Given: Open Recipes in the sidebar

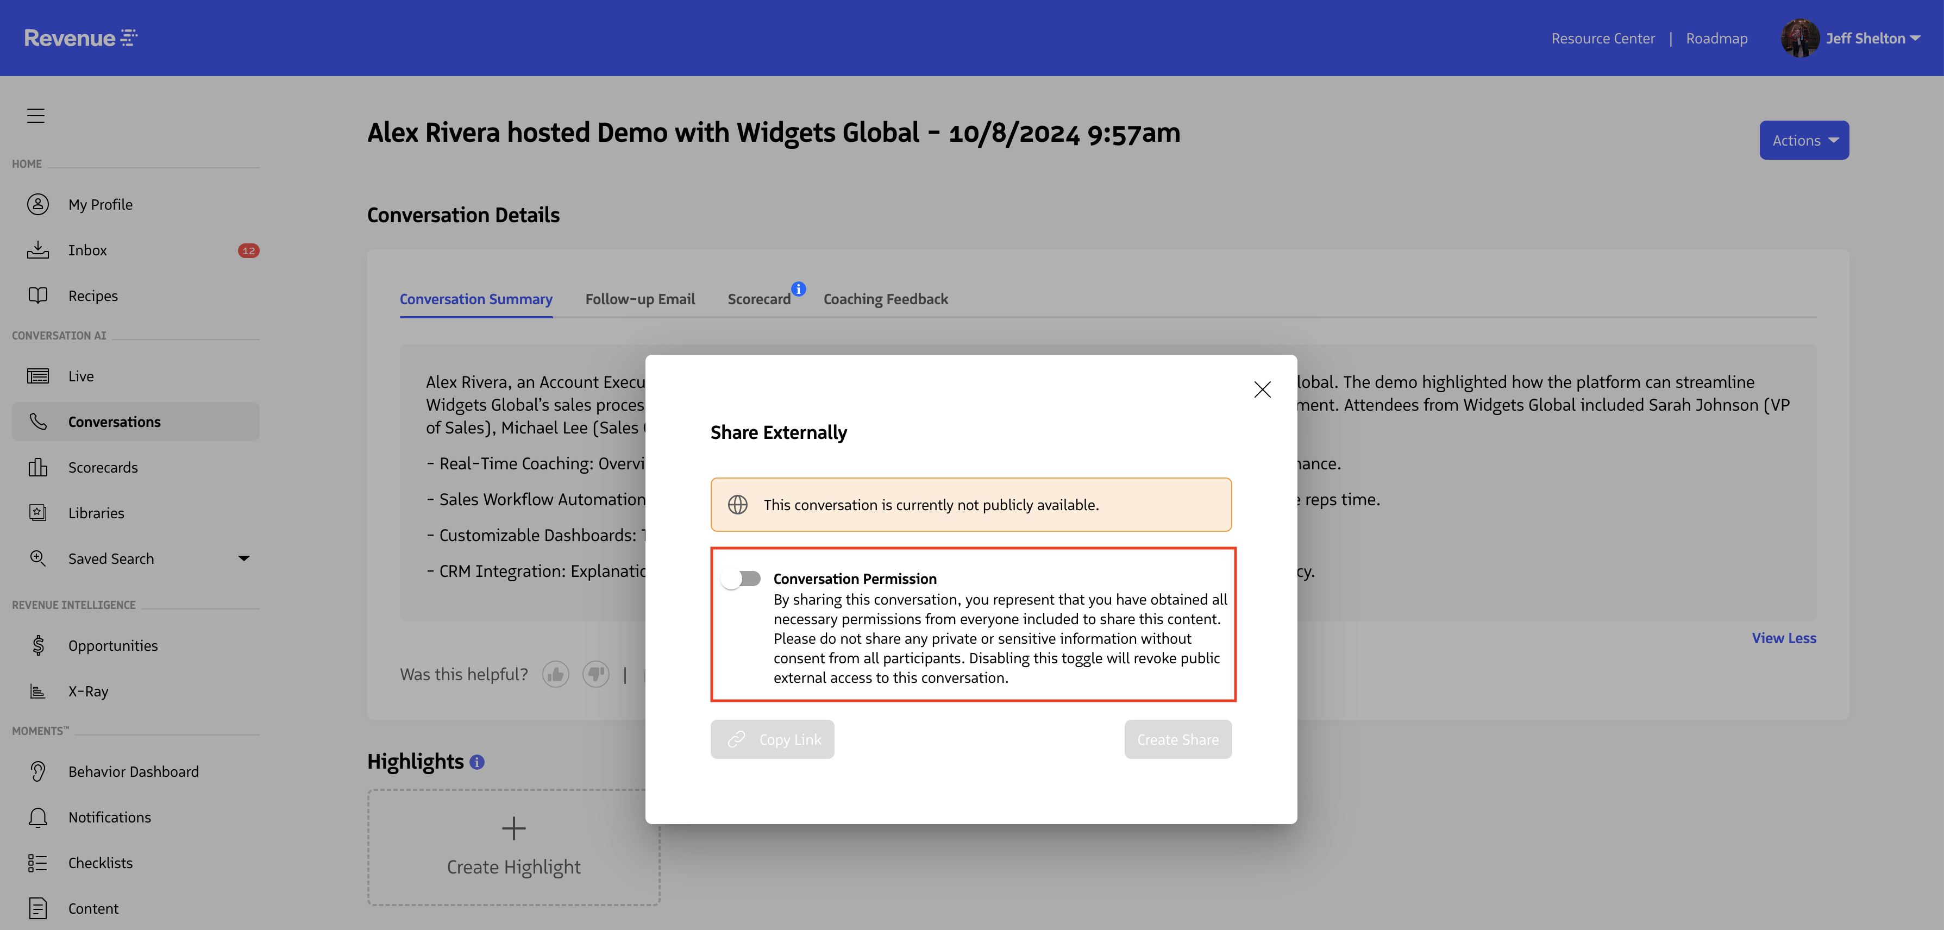Looking at the screenshot, I should pyautogui.click(x=92, y=295).
